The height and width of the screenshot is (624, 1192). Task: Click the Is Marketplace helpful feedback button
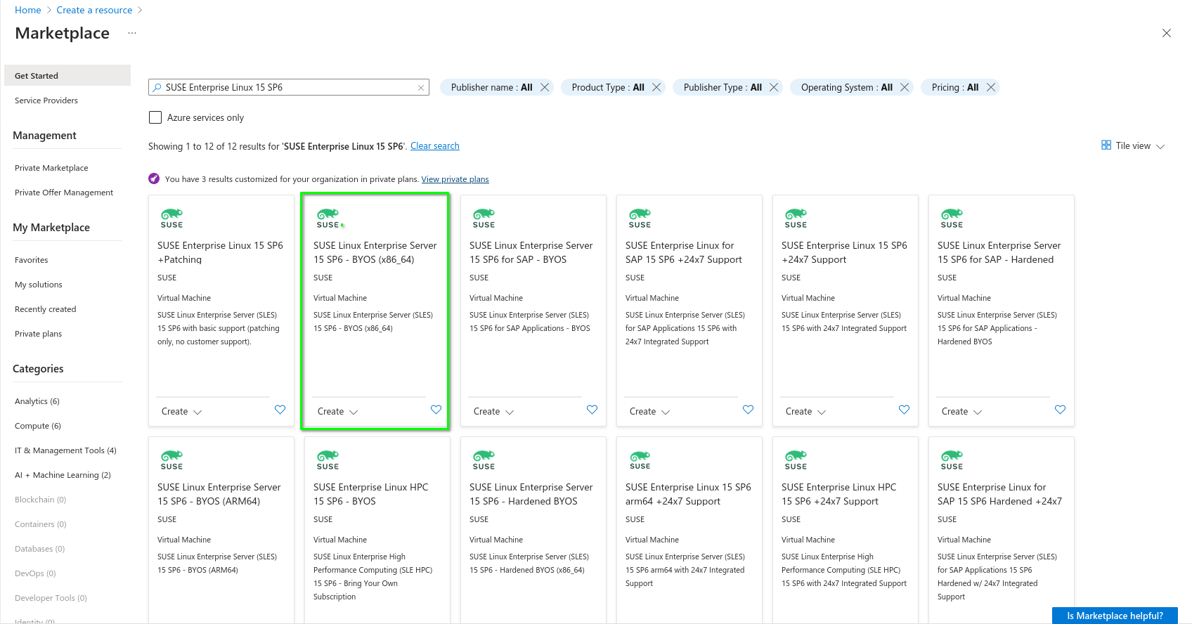[1114, 616]
